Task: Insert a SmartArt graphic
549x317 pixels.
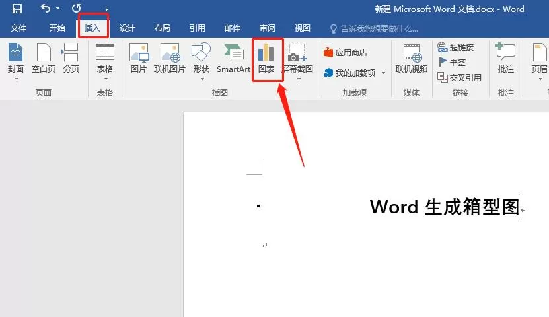Action: pos(233,58)
